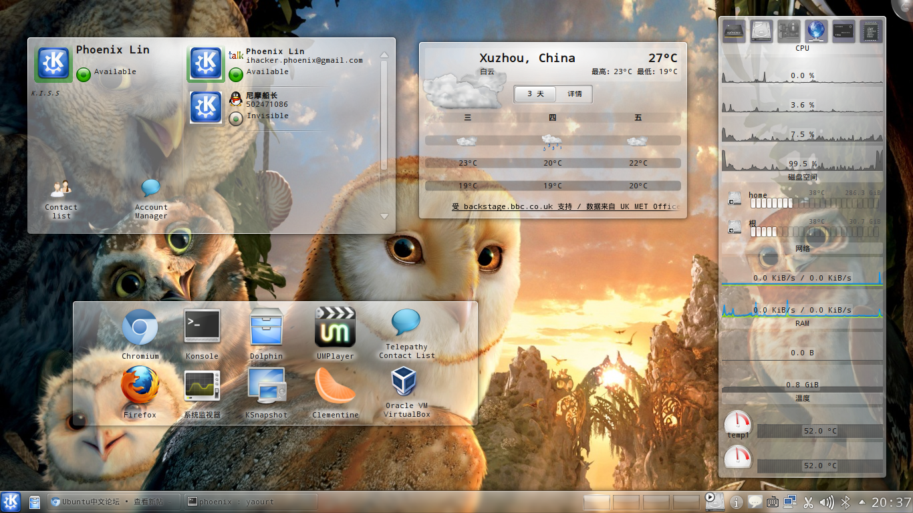
Task: Click the Dolphin file cabinet icon in panel
Action: point(35,502)
